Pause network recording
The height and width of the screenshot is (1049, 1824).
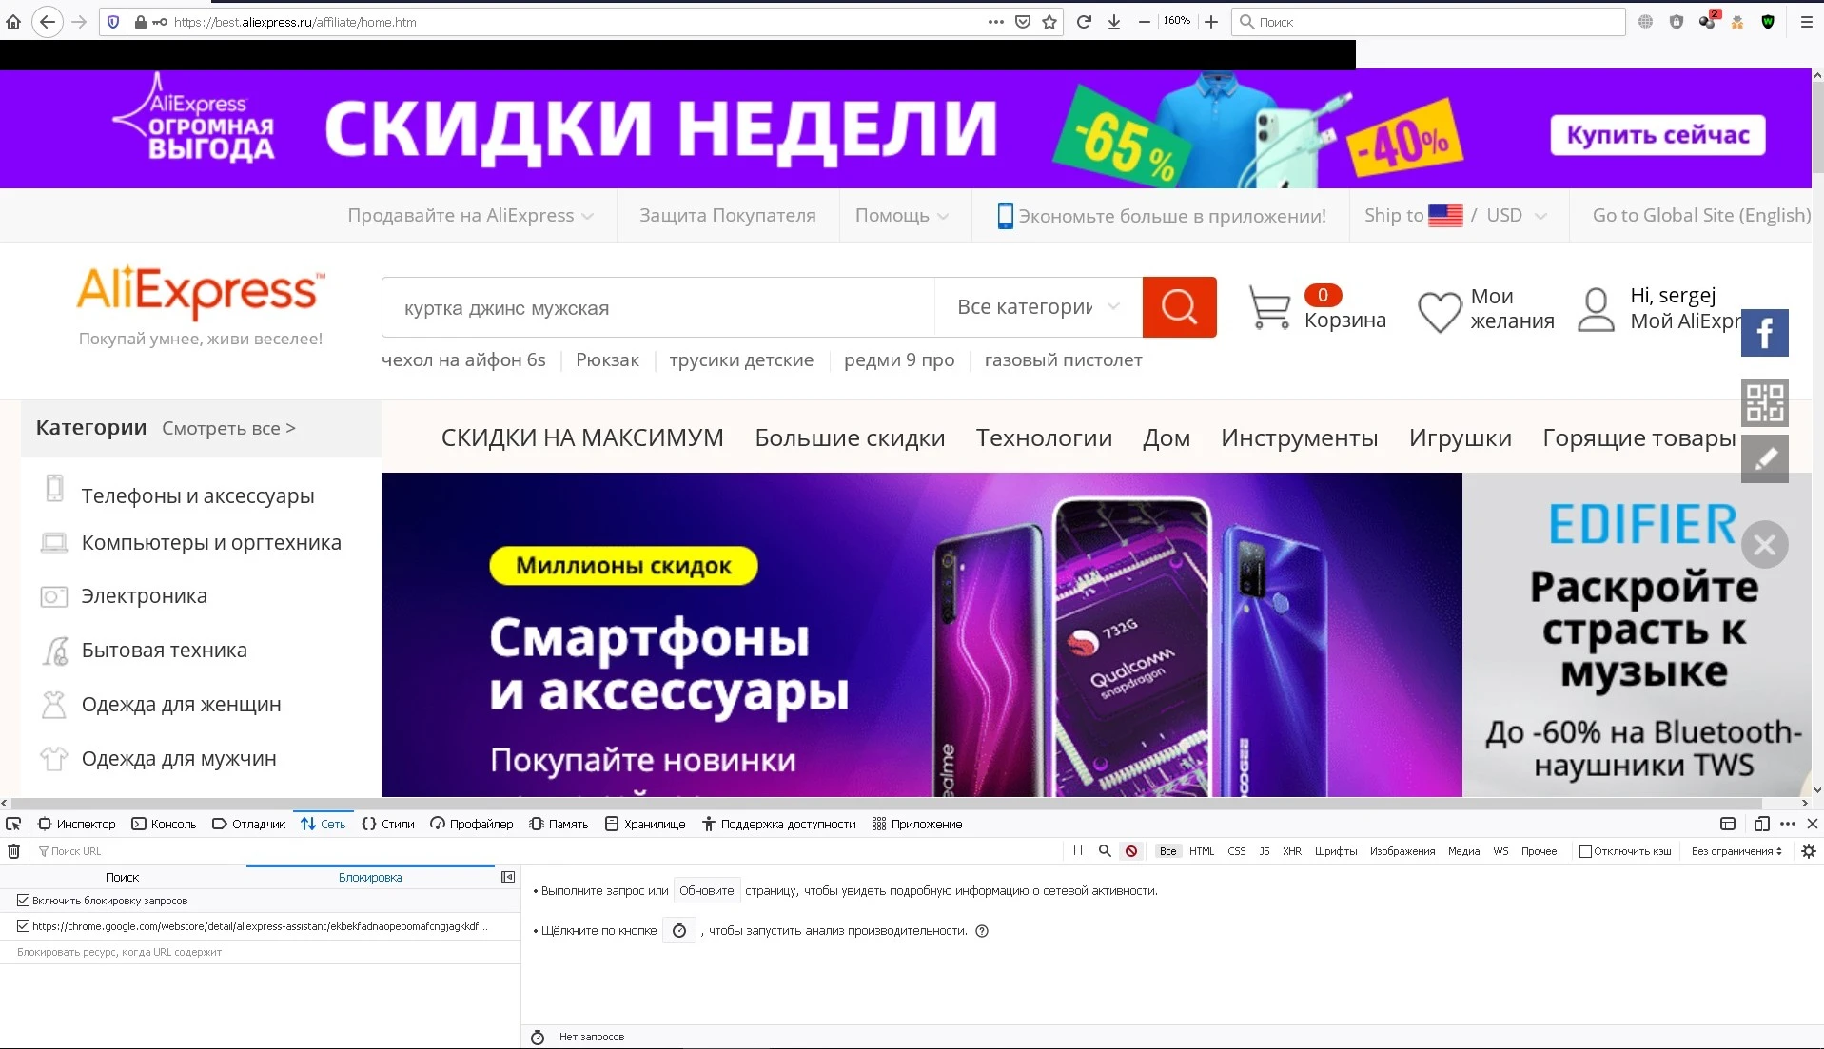point(1078,851)
